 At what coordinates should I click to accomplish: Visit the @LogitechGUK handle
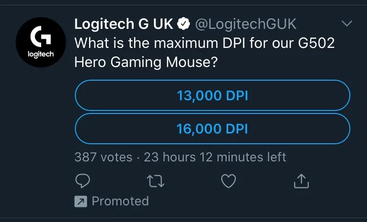coord(246,23)
